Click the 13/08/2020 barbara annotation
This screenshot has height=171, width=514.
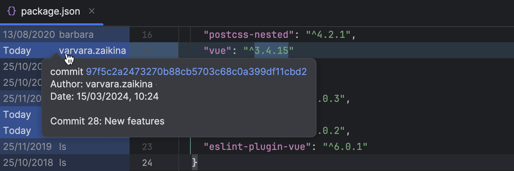tap(48, 35)
